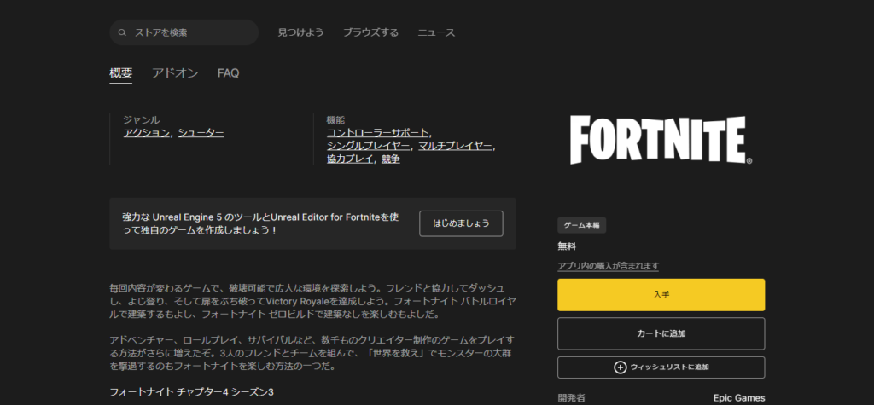The width and height of the screenshot is (874, 405).
Task: Click the plus icon on wishlist button
Action: 620,367
